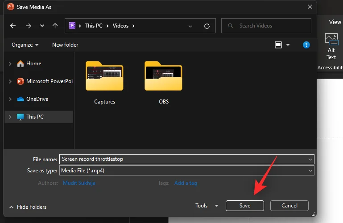The height and width of the screenshot is (223, 343).
Task: Expand the Home tree node
Action: tap(10, 64)
